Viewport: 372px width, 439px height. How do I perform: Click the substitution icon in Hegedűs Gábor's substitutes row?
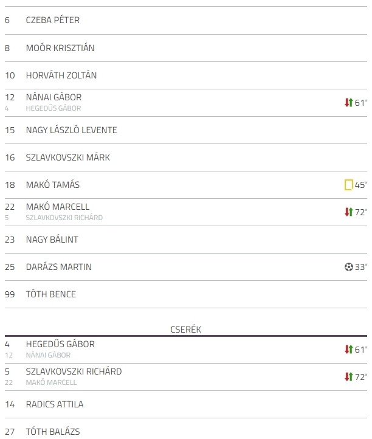pyautogui.click(x=349, y=349)
